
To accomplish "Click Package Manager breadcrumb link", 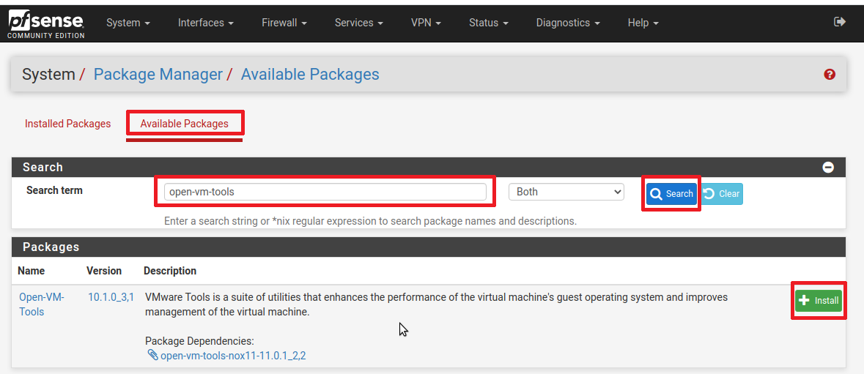I will 158,74.
